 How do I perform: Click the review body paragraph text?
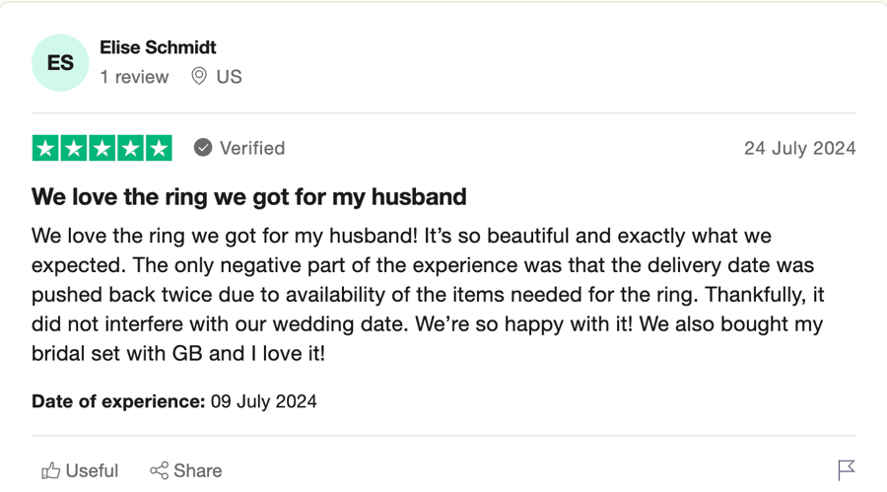coord(429,295)
